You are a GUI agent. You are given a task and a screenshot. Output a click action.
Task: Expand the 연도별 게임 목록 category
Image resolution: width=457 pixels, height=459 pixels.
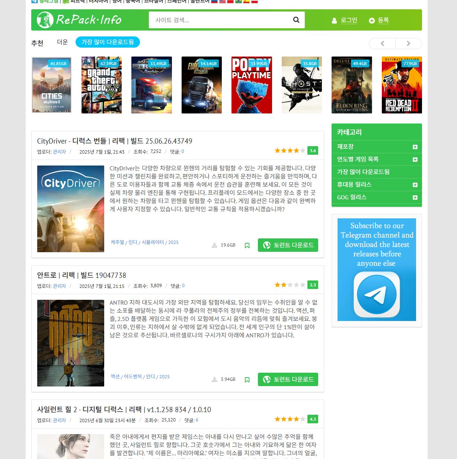[x=415, y=160]
